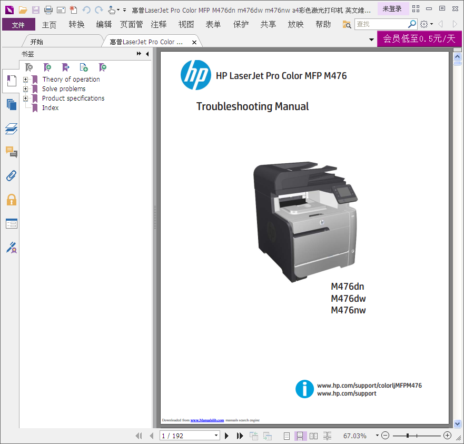This screenshot has height=444, width=464.
Task: Add a new bookmark with the plus icon
Action: pos(47,67)
